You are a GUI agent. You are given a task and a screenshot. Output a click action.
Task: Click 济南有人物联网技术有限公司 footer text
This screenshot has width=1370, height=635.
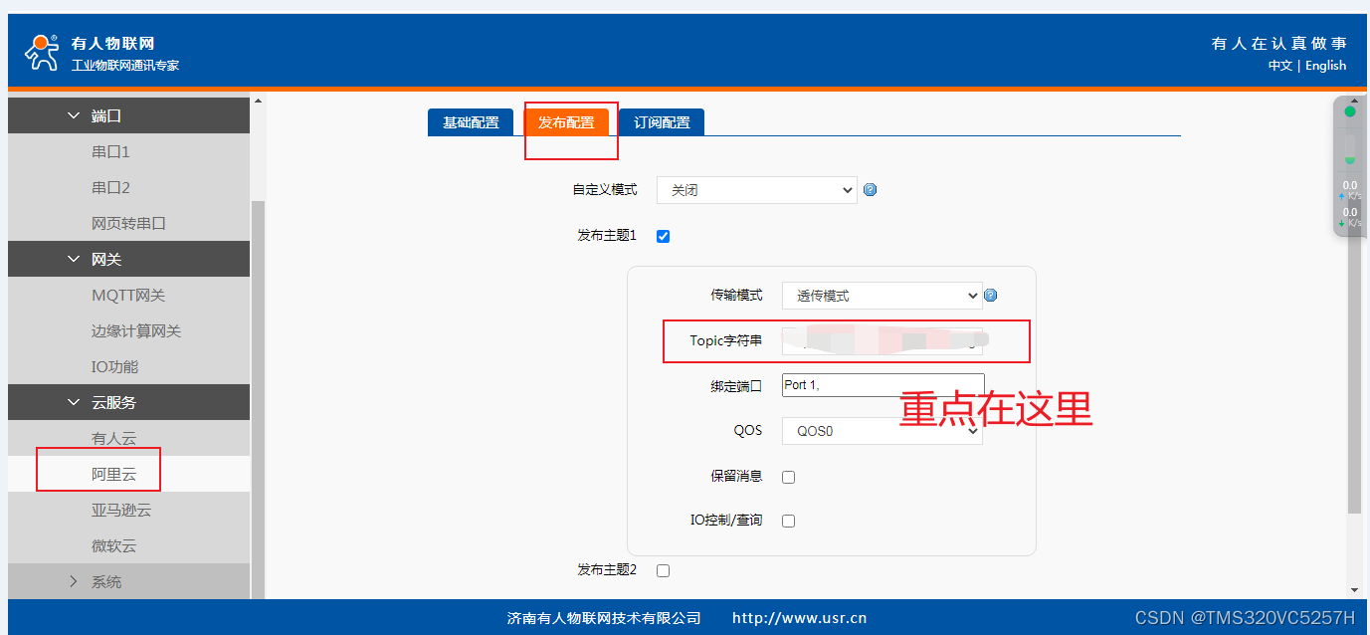pos(604,617)
